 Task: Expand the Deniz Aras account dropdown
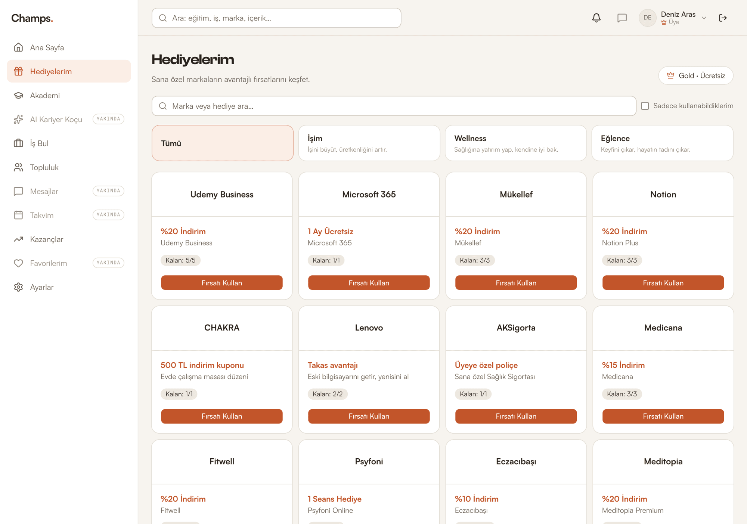(704, 18)
